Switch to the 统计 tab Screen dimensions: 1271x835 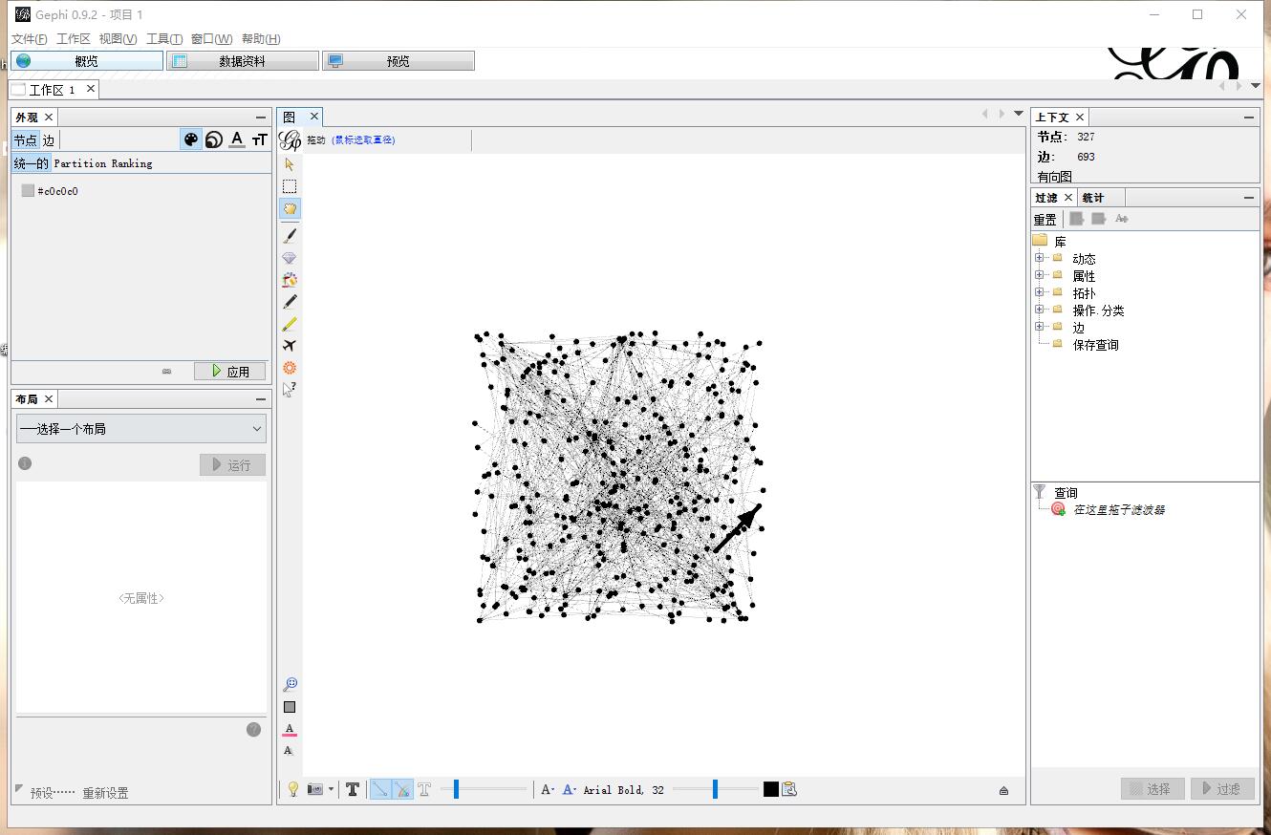tap(1093, 198)
